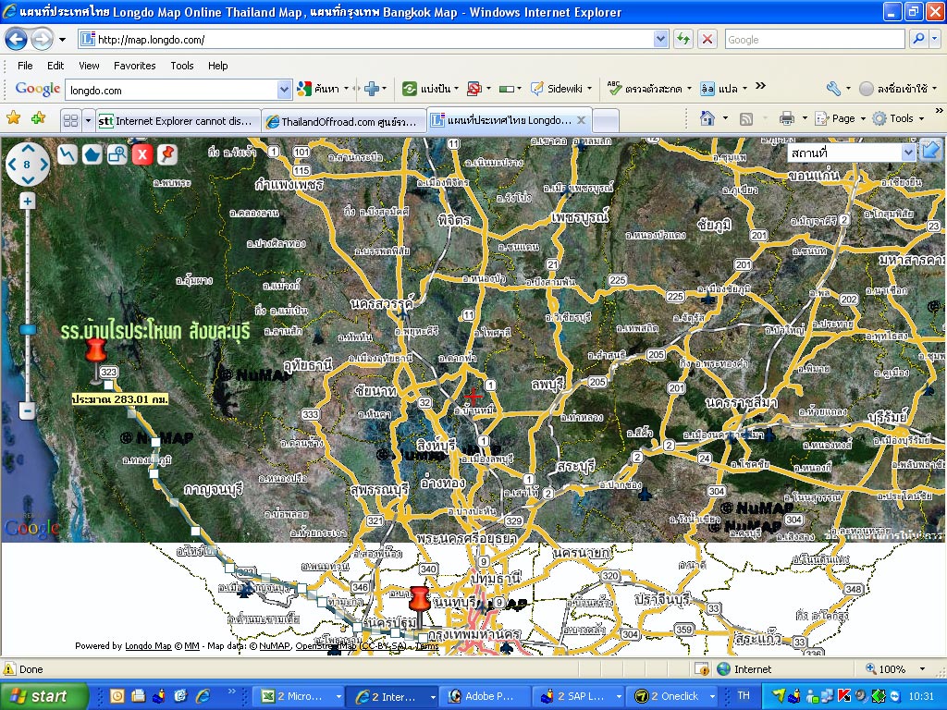Open the Google toolbar search box dropdown
947x710 pixels.
click(284, 90)
